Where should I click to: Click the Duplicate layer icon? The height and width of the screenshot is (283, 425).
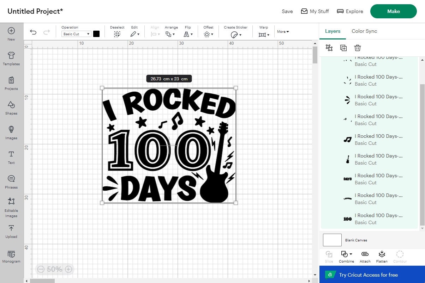point(343,48)
